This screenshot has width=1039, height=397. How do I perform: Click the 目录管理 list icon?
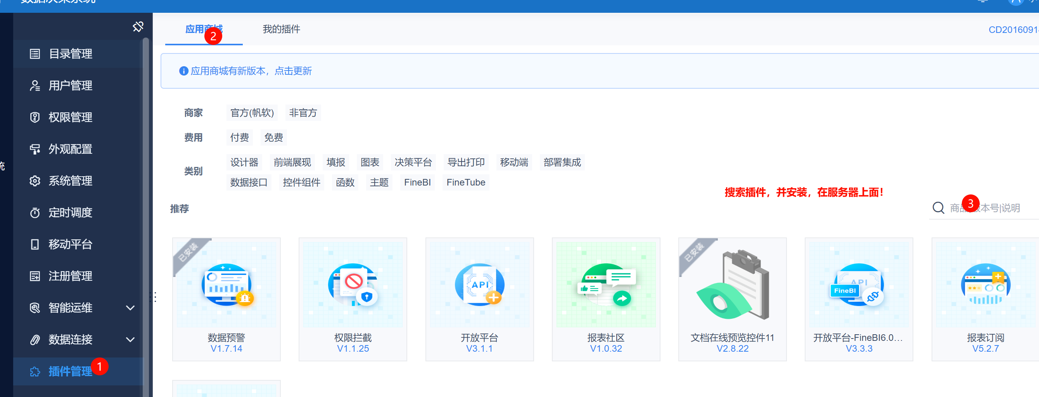pyautogui.click(x=35, y=54)
